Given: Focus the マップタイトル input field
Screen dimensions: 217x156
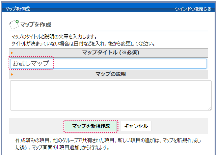Looking at the screenshot, I should [x=128, y=64].
